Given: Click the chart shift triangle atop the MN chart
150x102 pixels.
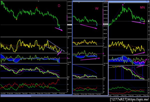Looking at the screenshot, I should coord(124,3).
